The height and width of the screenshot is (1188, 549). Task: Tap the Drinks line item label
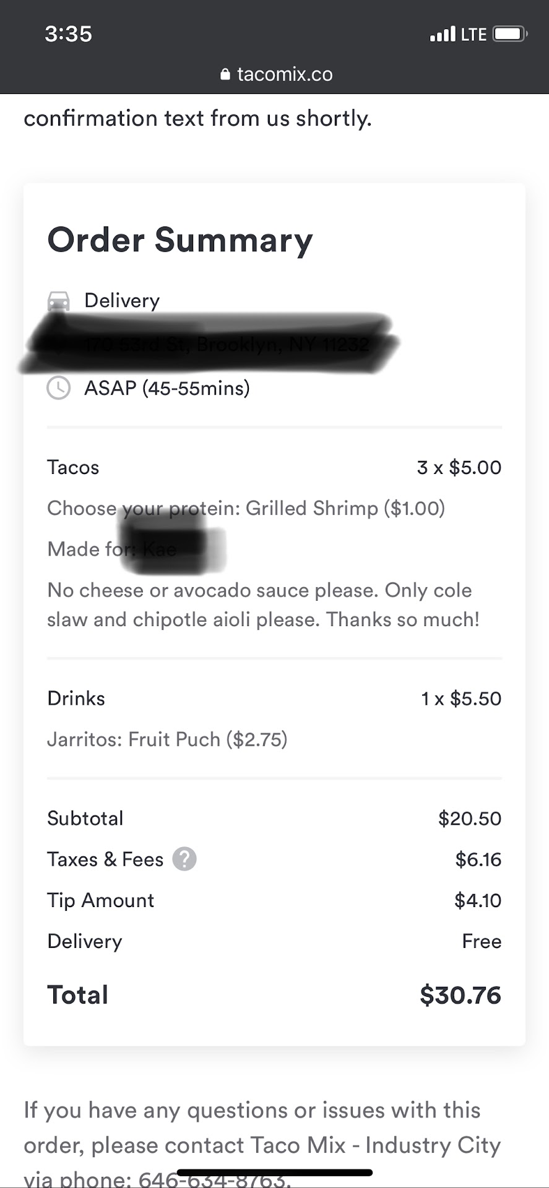click(x=76, y=699)
